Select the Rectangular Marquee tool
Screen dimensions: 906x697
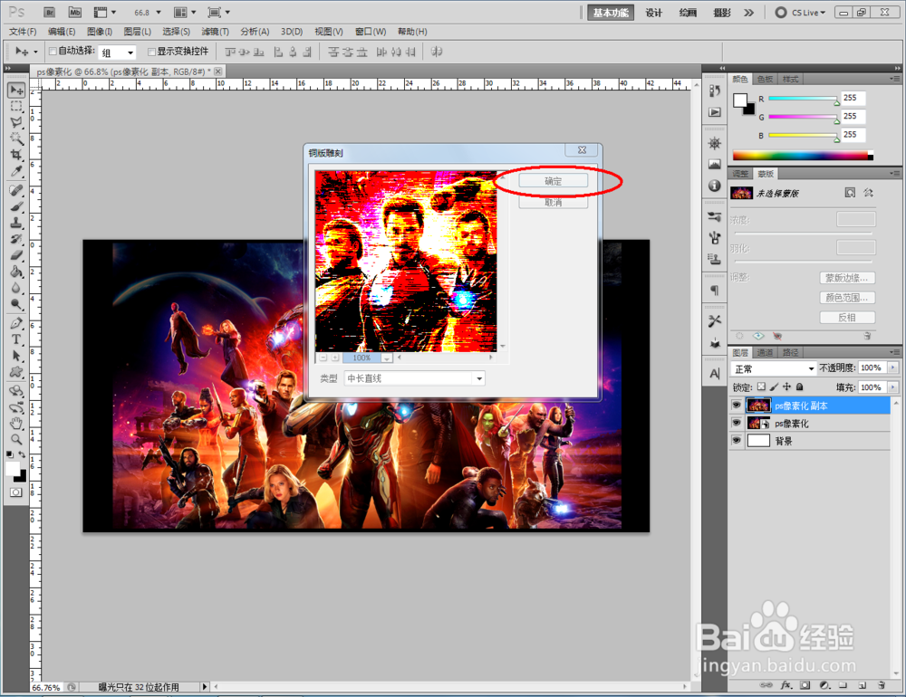[16, 106]
